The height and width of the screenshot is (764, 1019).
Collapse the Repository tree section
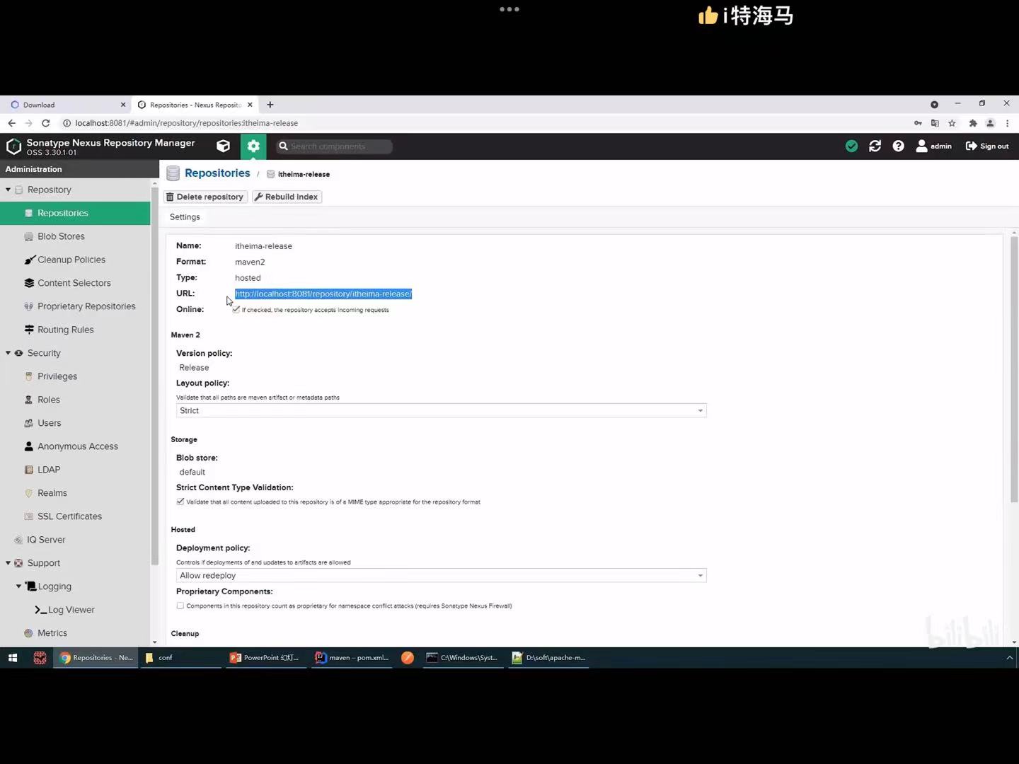pos(8,190)
